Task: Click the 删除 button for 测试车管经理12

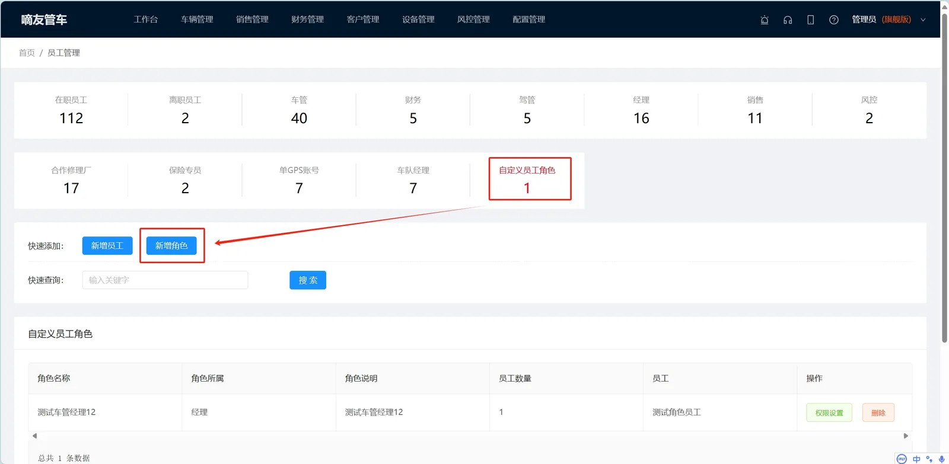Action: pyautogui.click(x=878, y=412)
